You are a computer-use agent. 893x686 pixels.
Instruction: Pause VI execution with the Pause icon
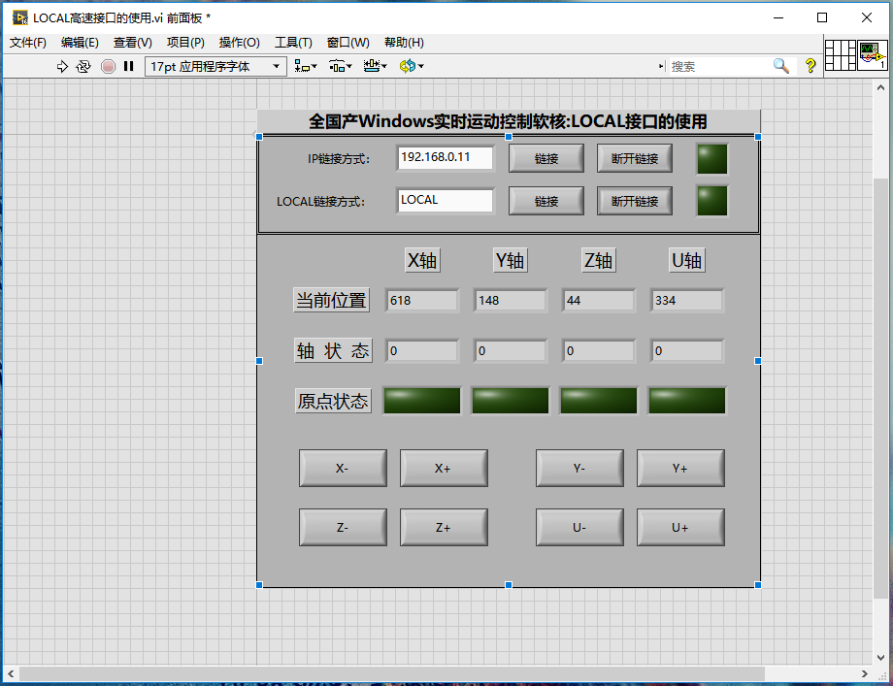[x=129, y=66]
